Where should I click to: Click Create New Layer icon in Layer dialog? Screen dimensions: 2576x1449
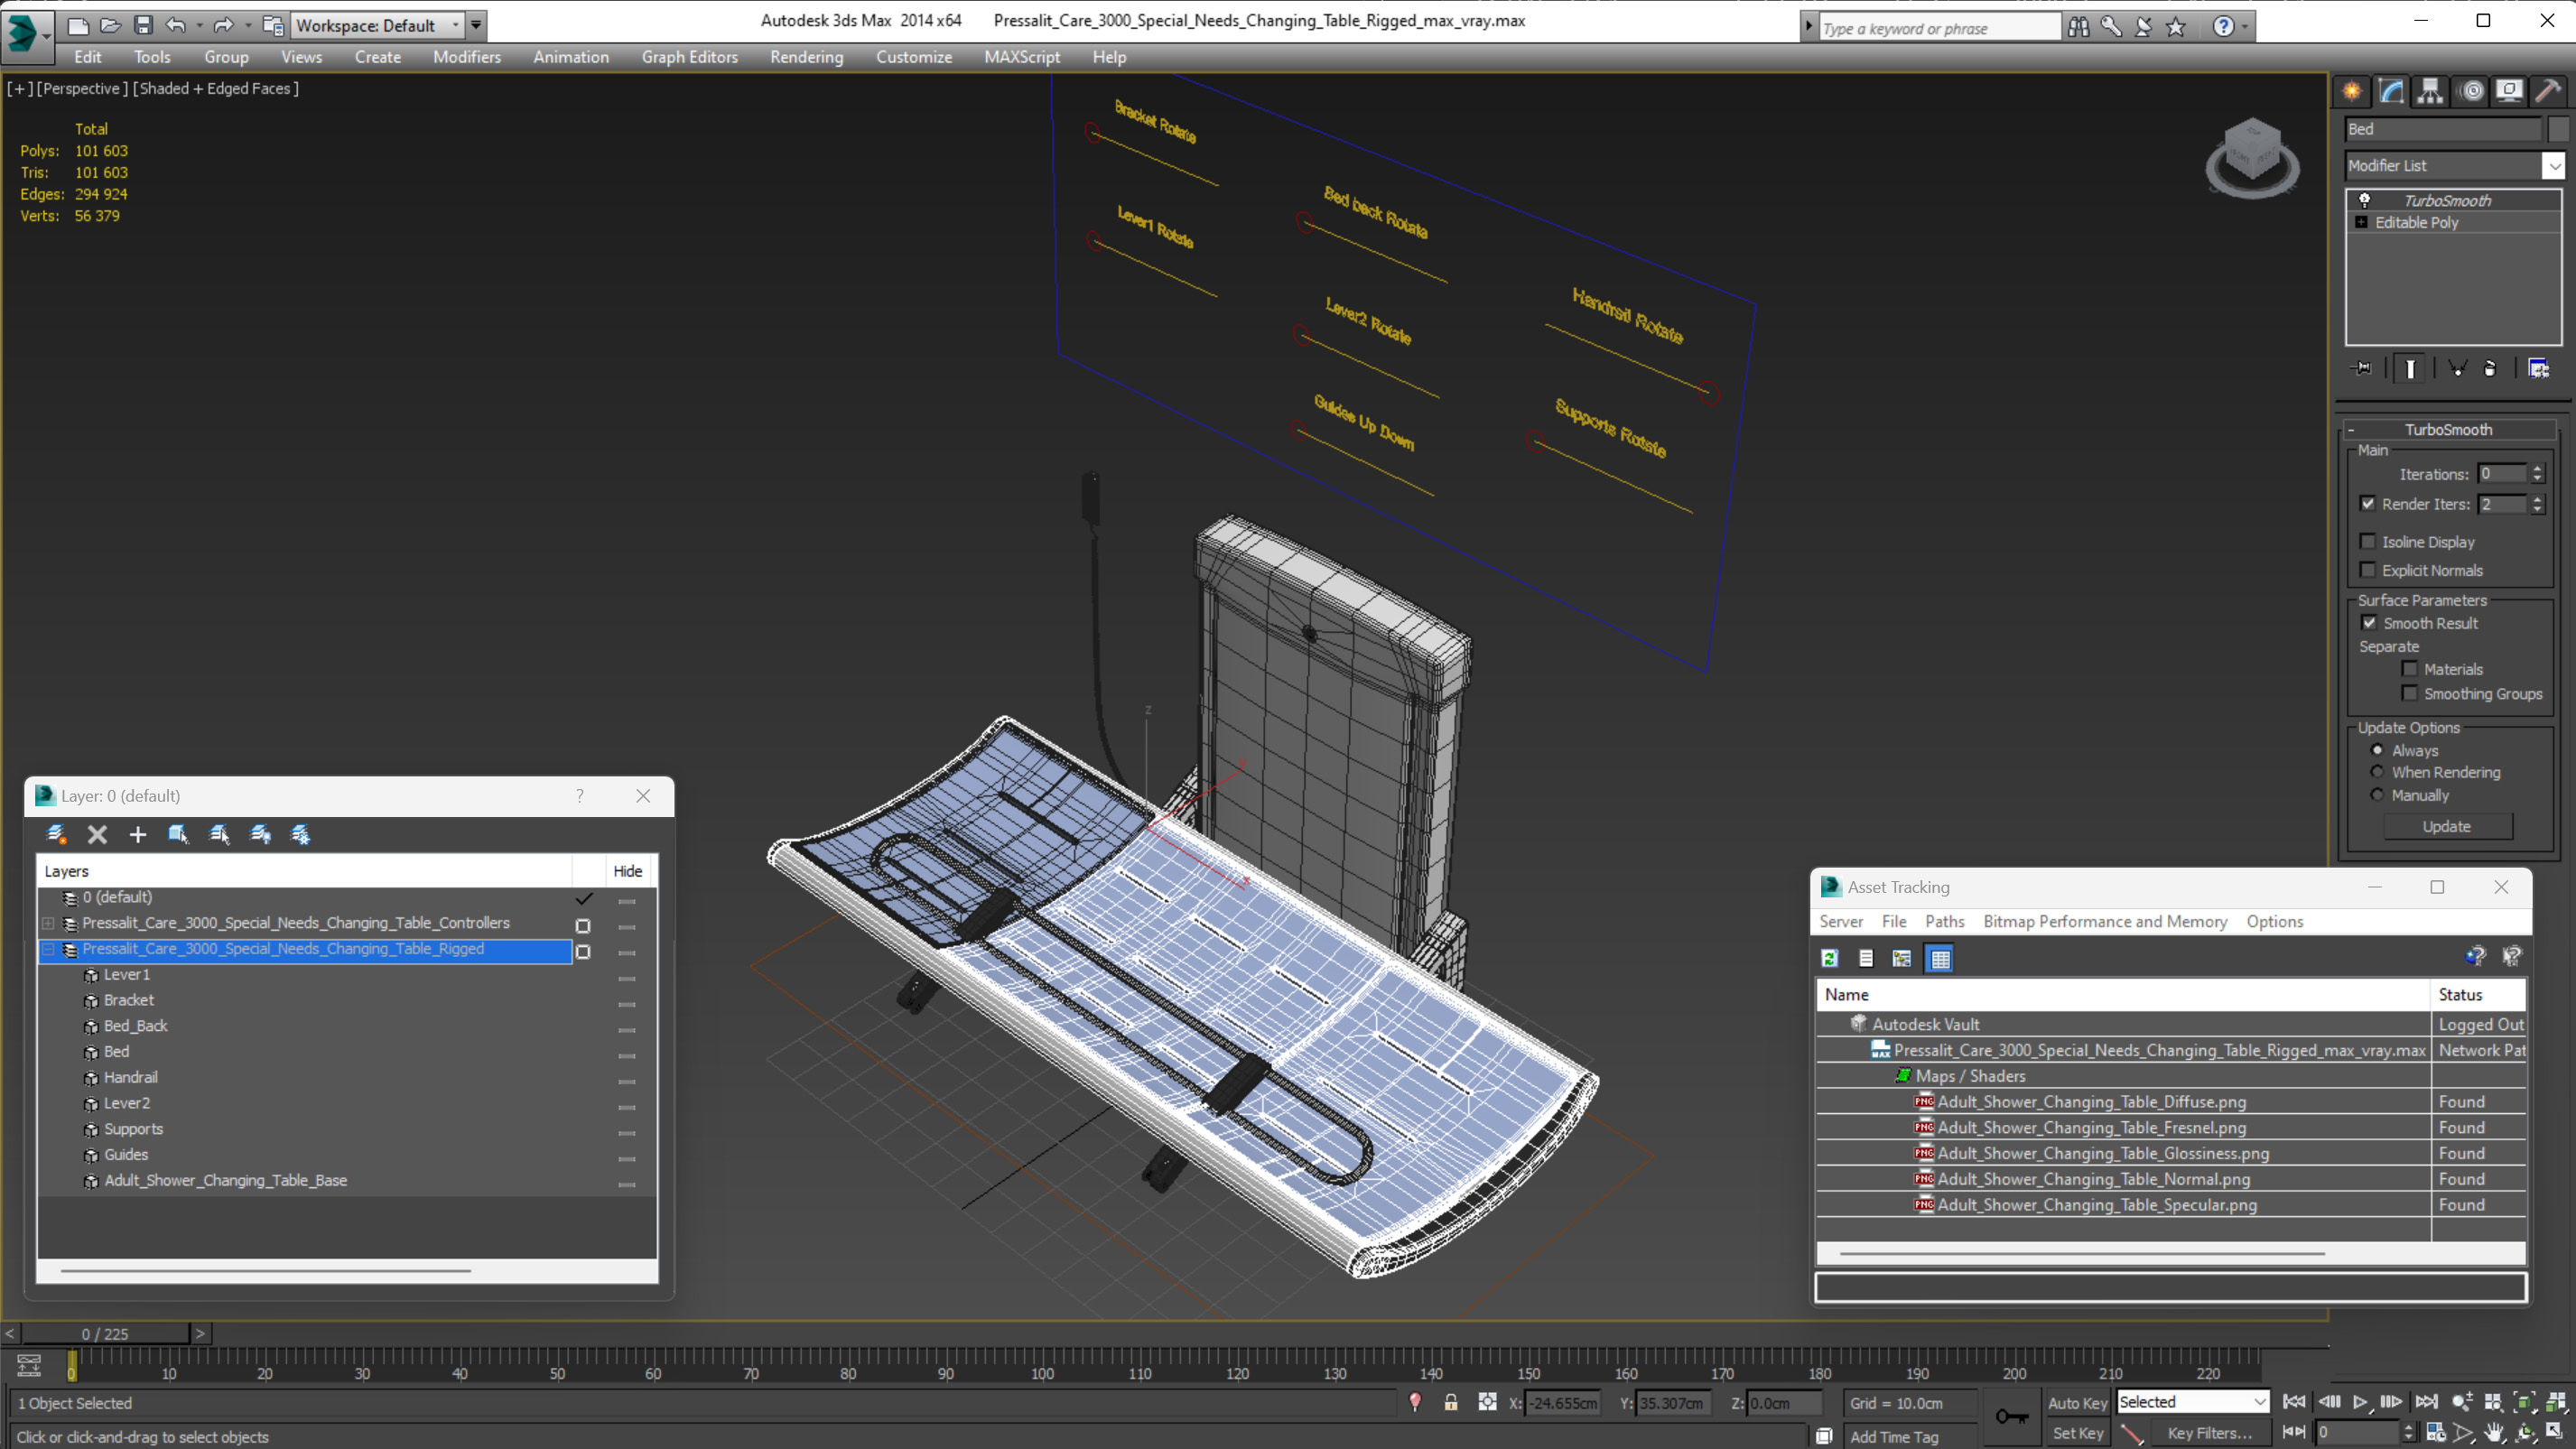click(56, 834)
